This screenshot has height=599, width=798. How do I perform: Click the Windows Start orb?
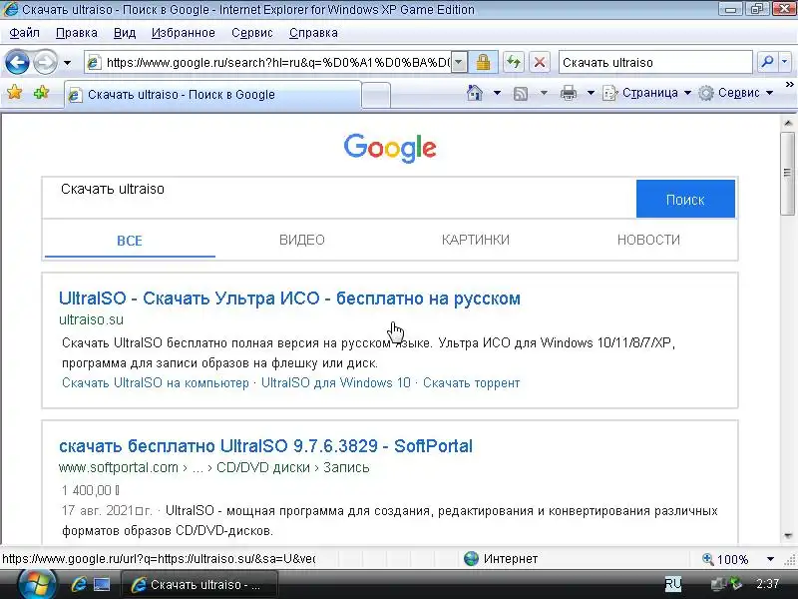pos(36,584)
